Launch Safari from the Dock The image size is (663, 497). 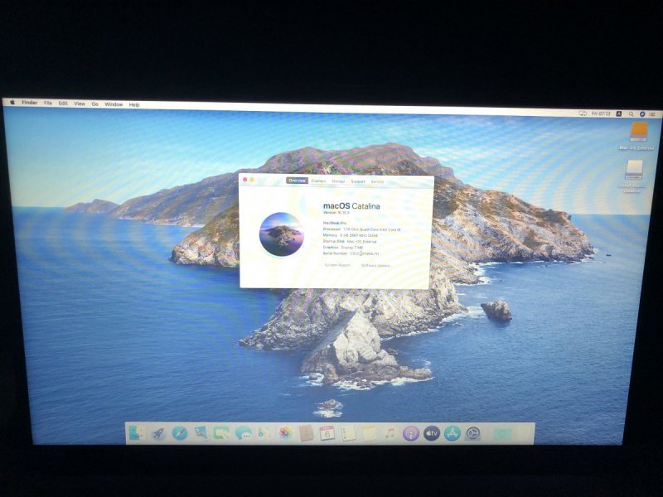point(180,433)
